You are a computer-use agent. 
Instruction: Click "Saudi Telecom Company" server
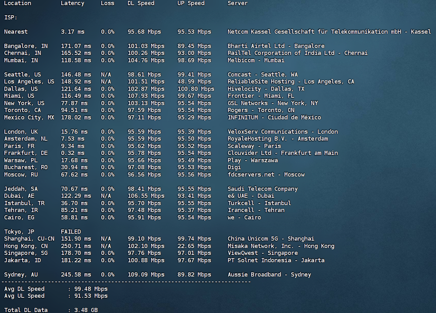(263, 189)
